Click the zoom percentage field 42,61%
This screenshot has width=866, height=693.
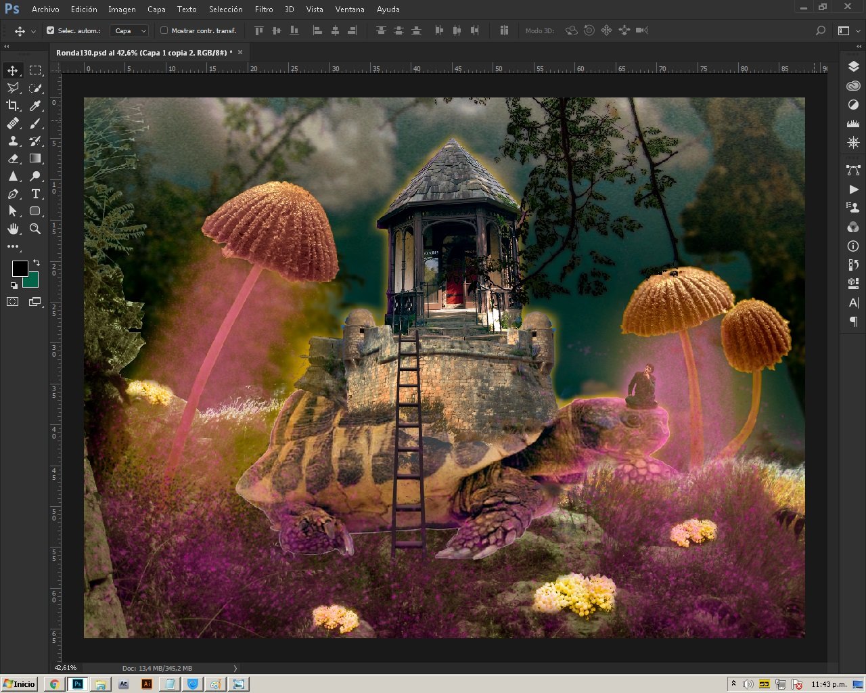click(66, 668)
